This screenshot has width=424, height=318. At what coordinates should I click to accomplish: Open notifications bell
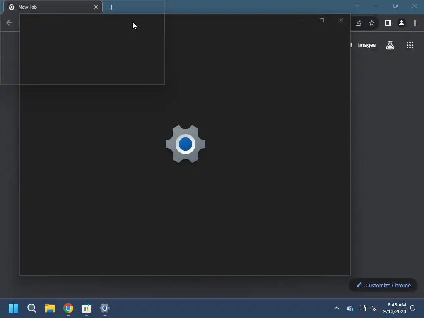tap(413, 308)
